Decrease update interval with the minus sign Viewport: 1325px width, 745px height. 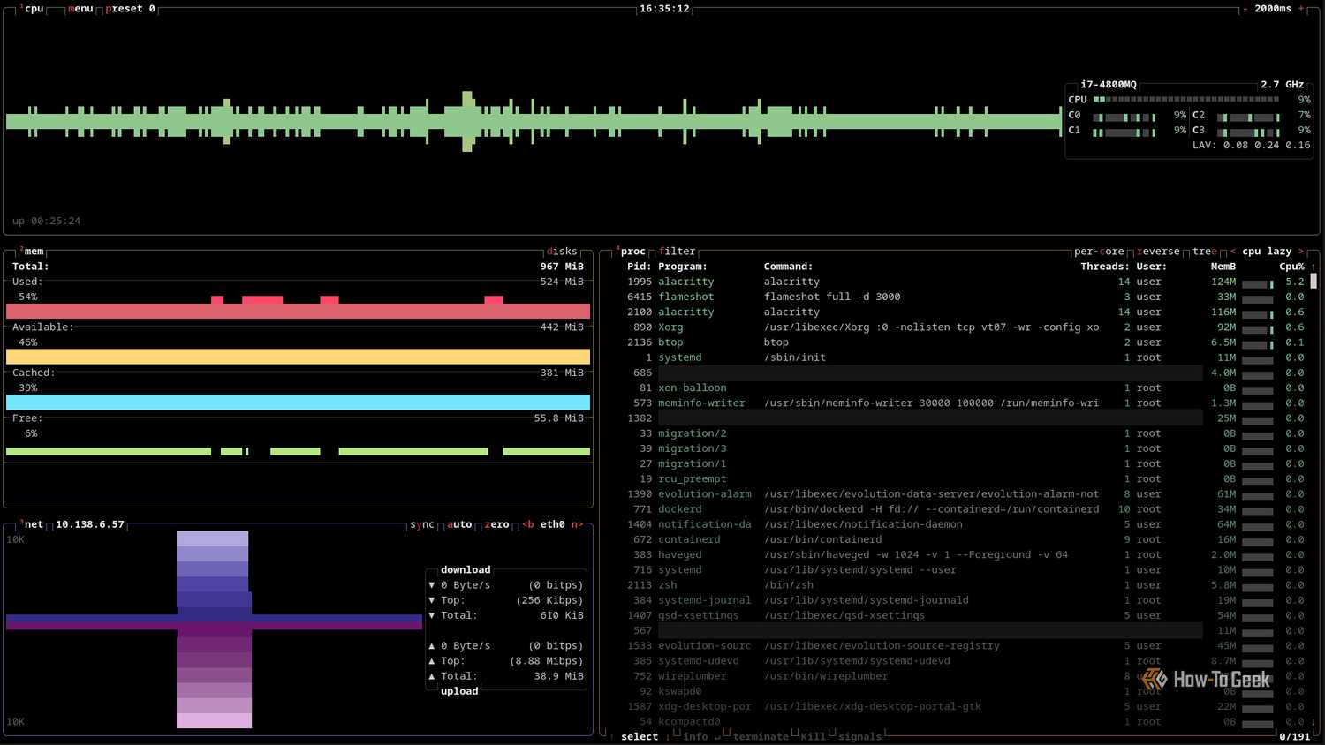point(1245,8)
